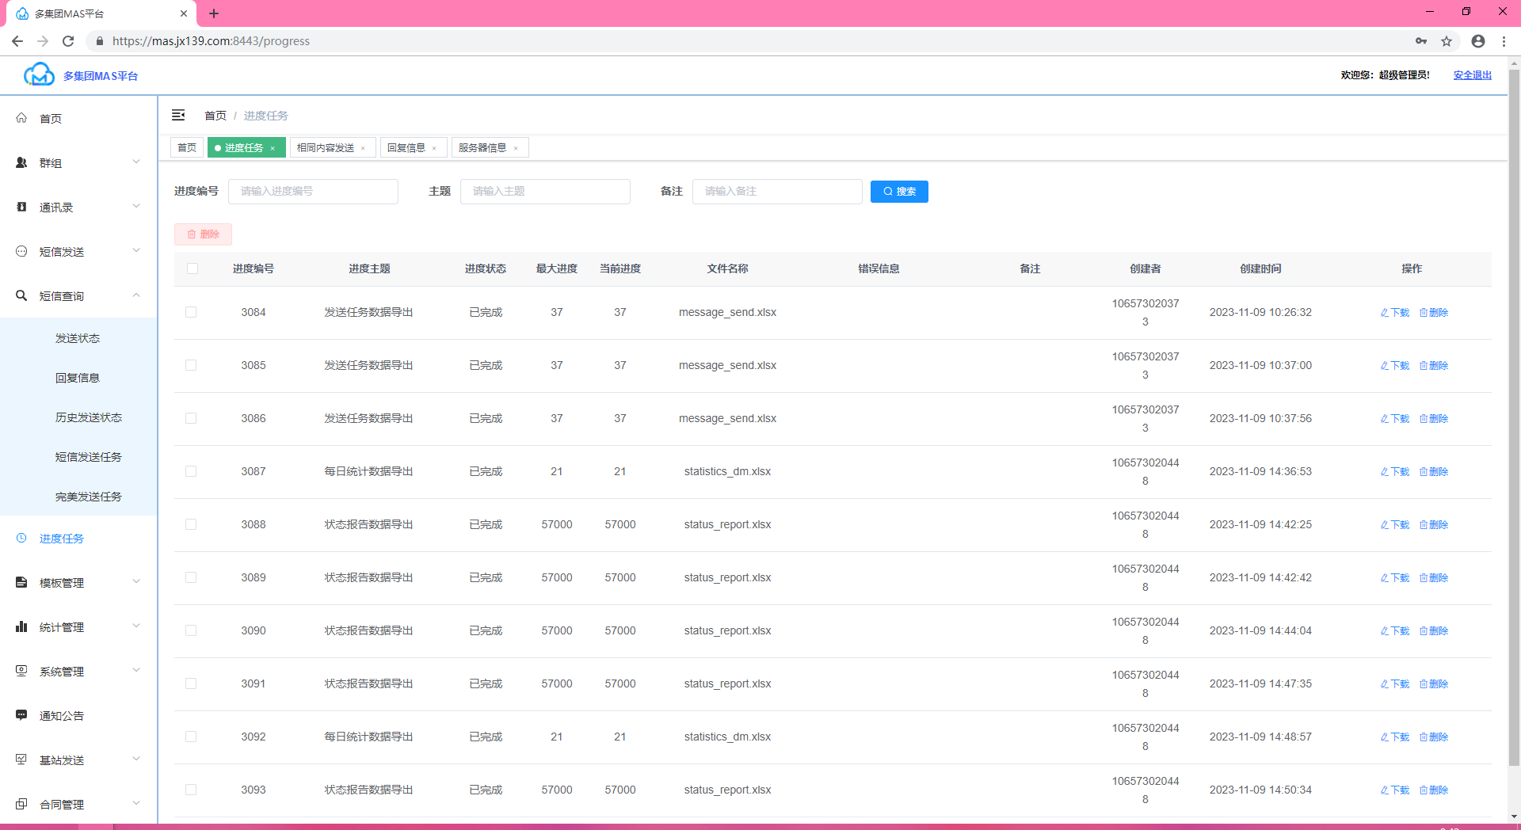This screenshot has height=830, width=1521.
Task: Expand the 合同管理 menu chevron
Action: (136, 803)
